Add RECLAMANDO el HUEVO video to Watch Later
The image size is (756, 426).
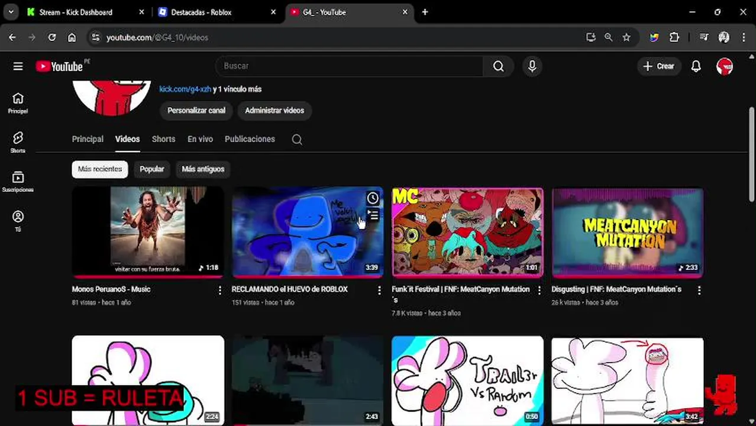[x=373, y=198]
